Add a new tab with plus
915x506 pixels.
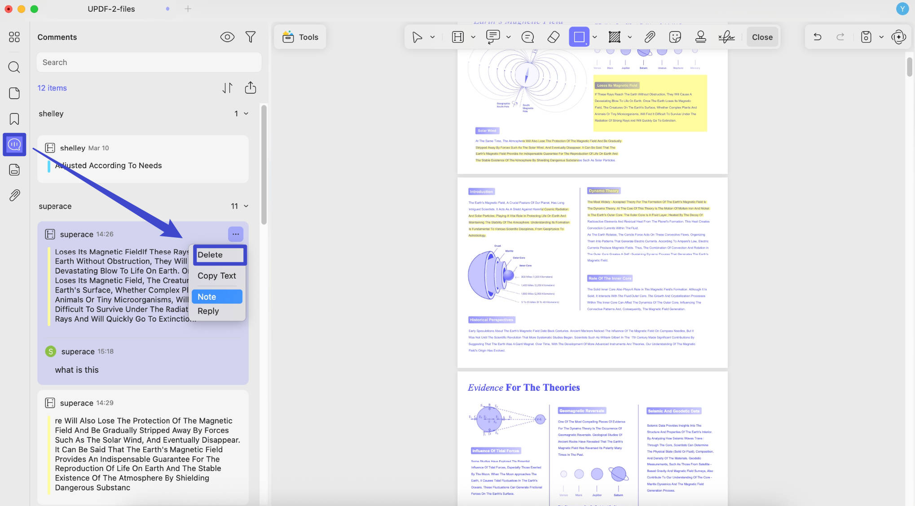pyautogui.click(x=188, y=9)
